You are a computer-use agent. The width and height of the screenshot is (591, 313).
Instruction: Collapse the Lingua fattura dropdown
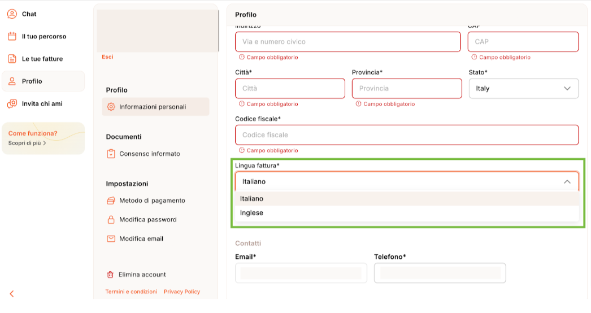click(x=567, y=182)
